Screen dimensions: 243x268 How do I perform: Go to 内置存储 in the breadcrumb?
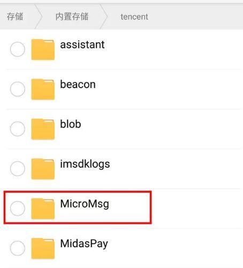click(x=72, y=17)
